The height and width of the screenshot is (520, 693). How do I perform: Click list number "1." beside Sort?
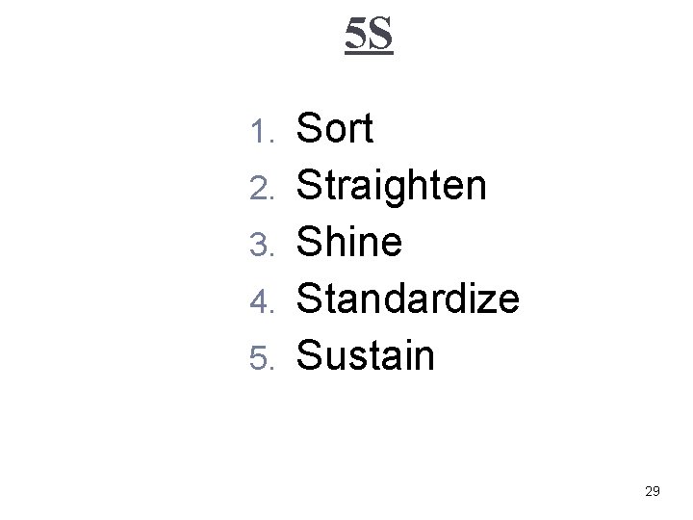click(x=263, y=132)
